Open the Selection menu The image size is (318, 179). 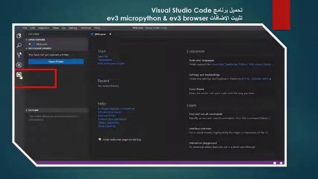(x=44, y=28)
